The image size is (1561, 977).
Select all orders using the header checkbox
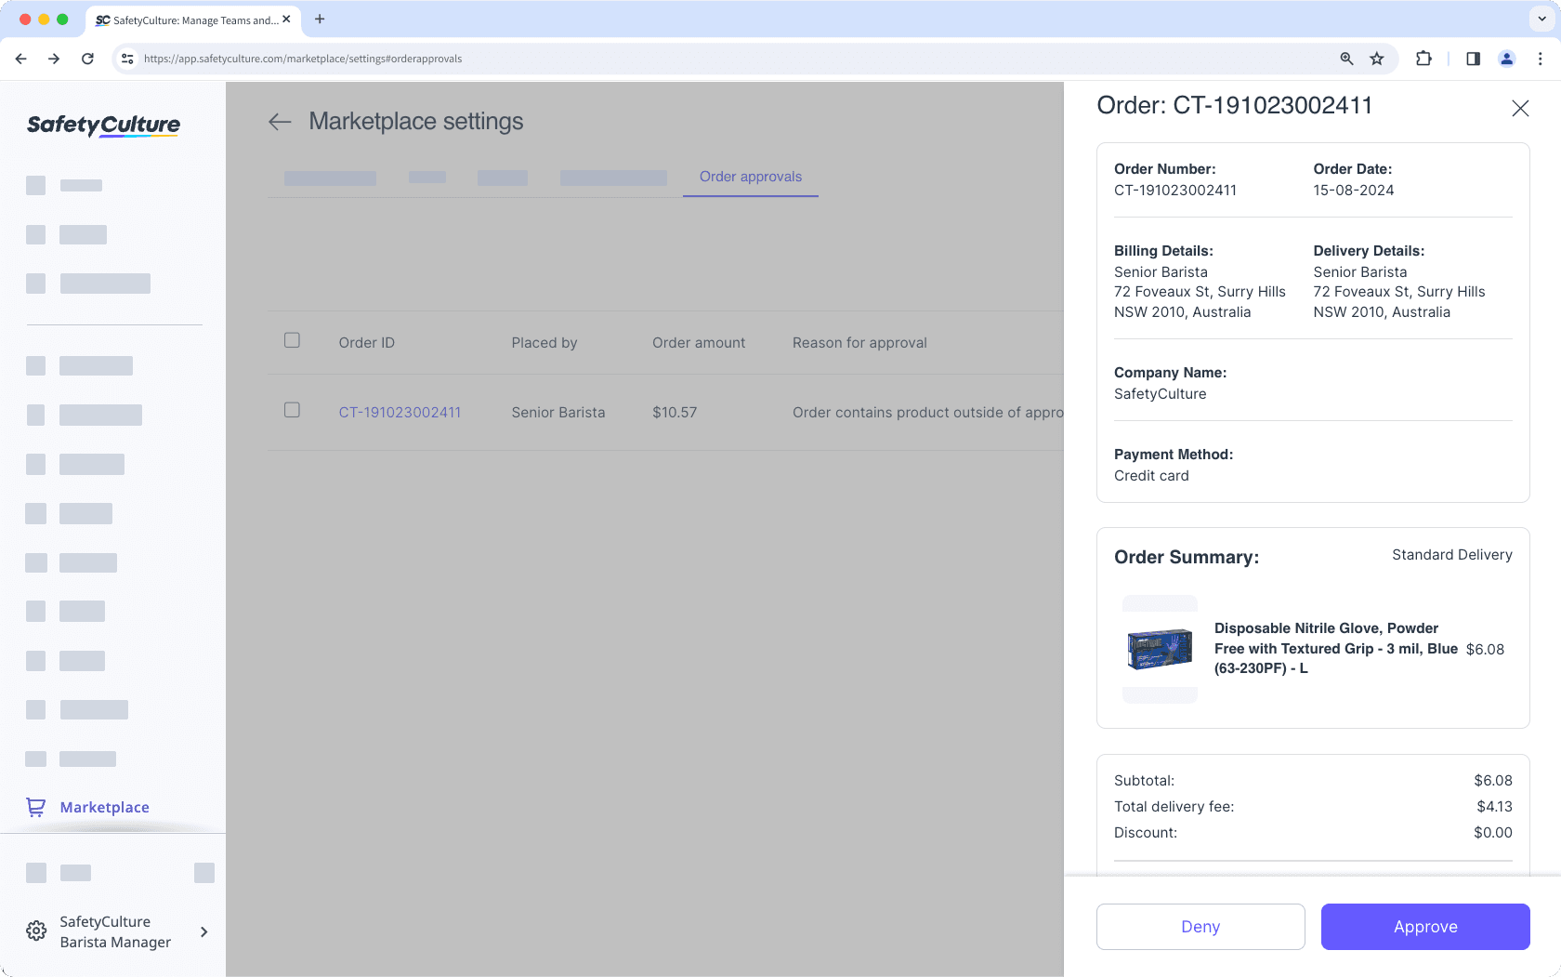(292, 340)
